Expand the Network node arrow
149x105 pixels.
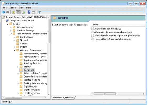point(14,40)
